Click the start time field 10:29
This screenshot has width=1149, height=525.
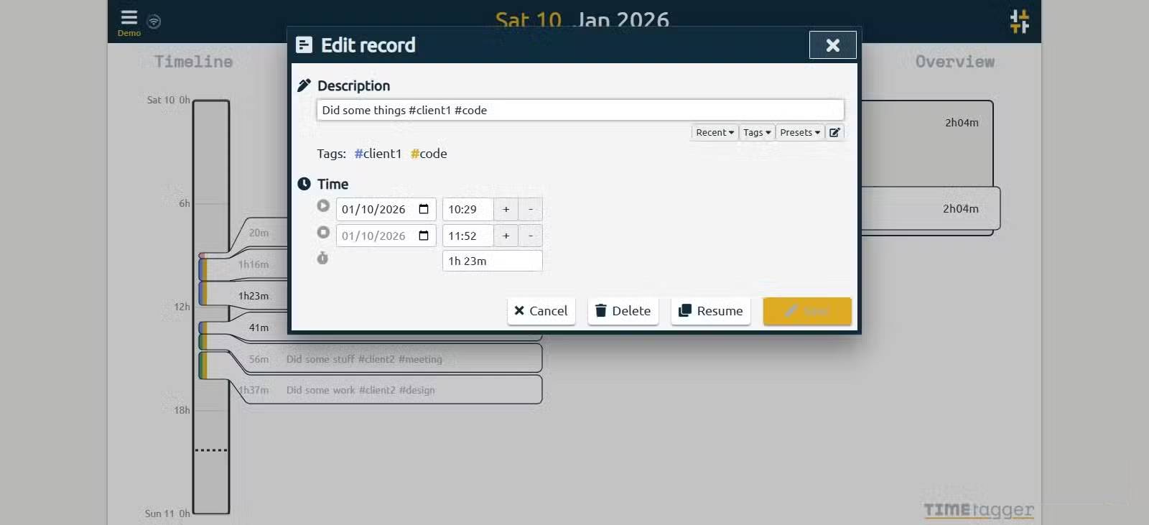[468, 209]
